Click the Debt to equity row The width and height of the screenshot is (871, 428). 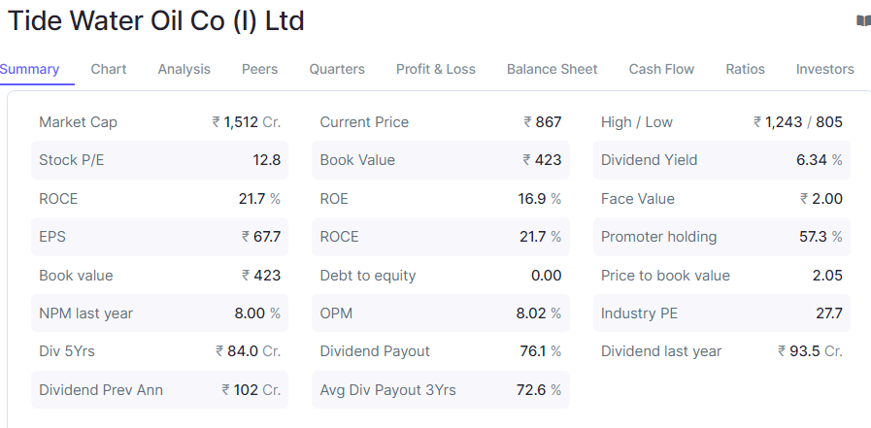point(441,276)
